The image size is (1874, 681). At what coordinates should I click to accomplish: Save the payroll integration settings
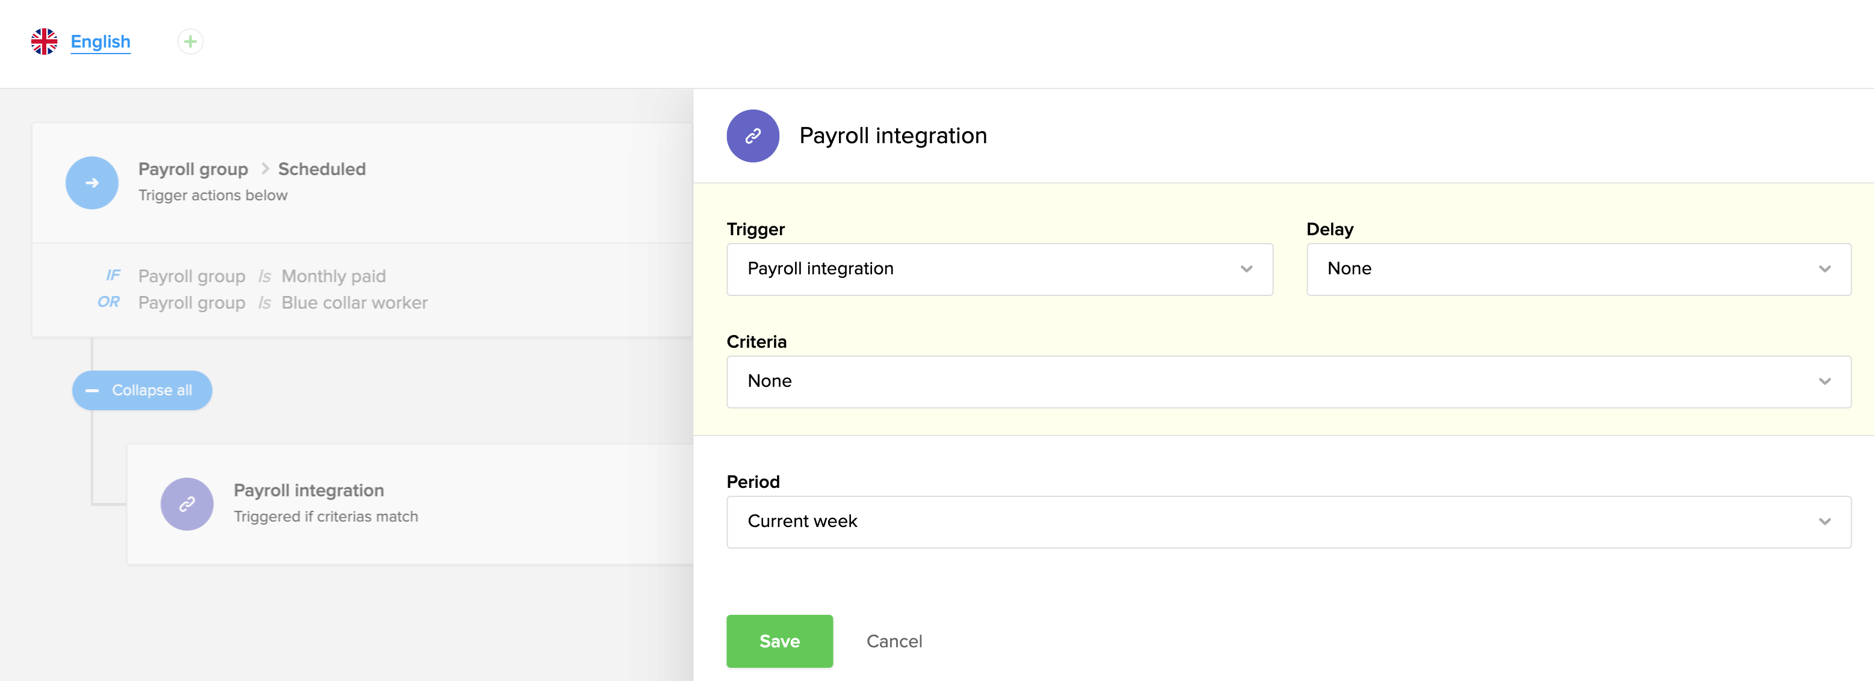(779, 641)
